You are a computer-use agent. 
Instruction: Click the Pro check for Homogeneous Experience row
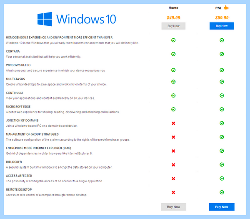point(222,40)
